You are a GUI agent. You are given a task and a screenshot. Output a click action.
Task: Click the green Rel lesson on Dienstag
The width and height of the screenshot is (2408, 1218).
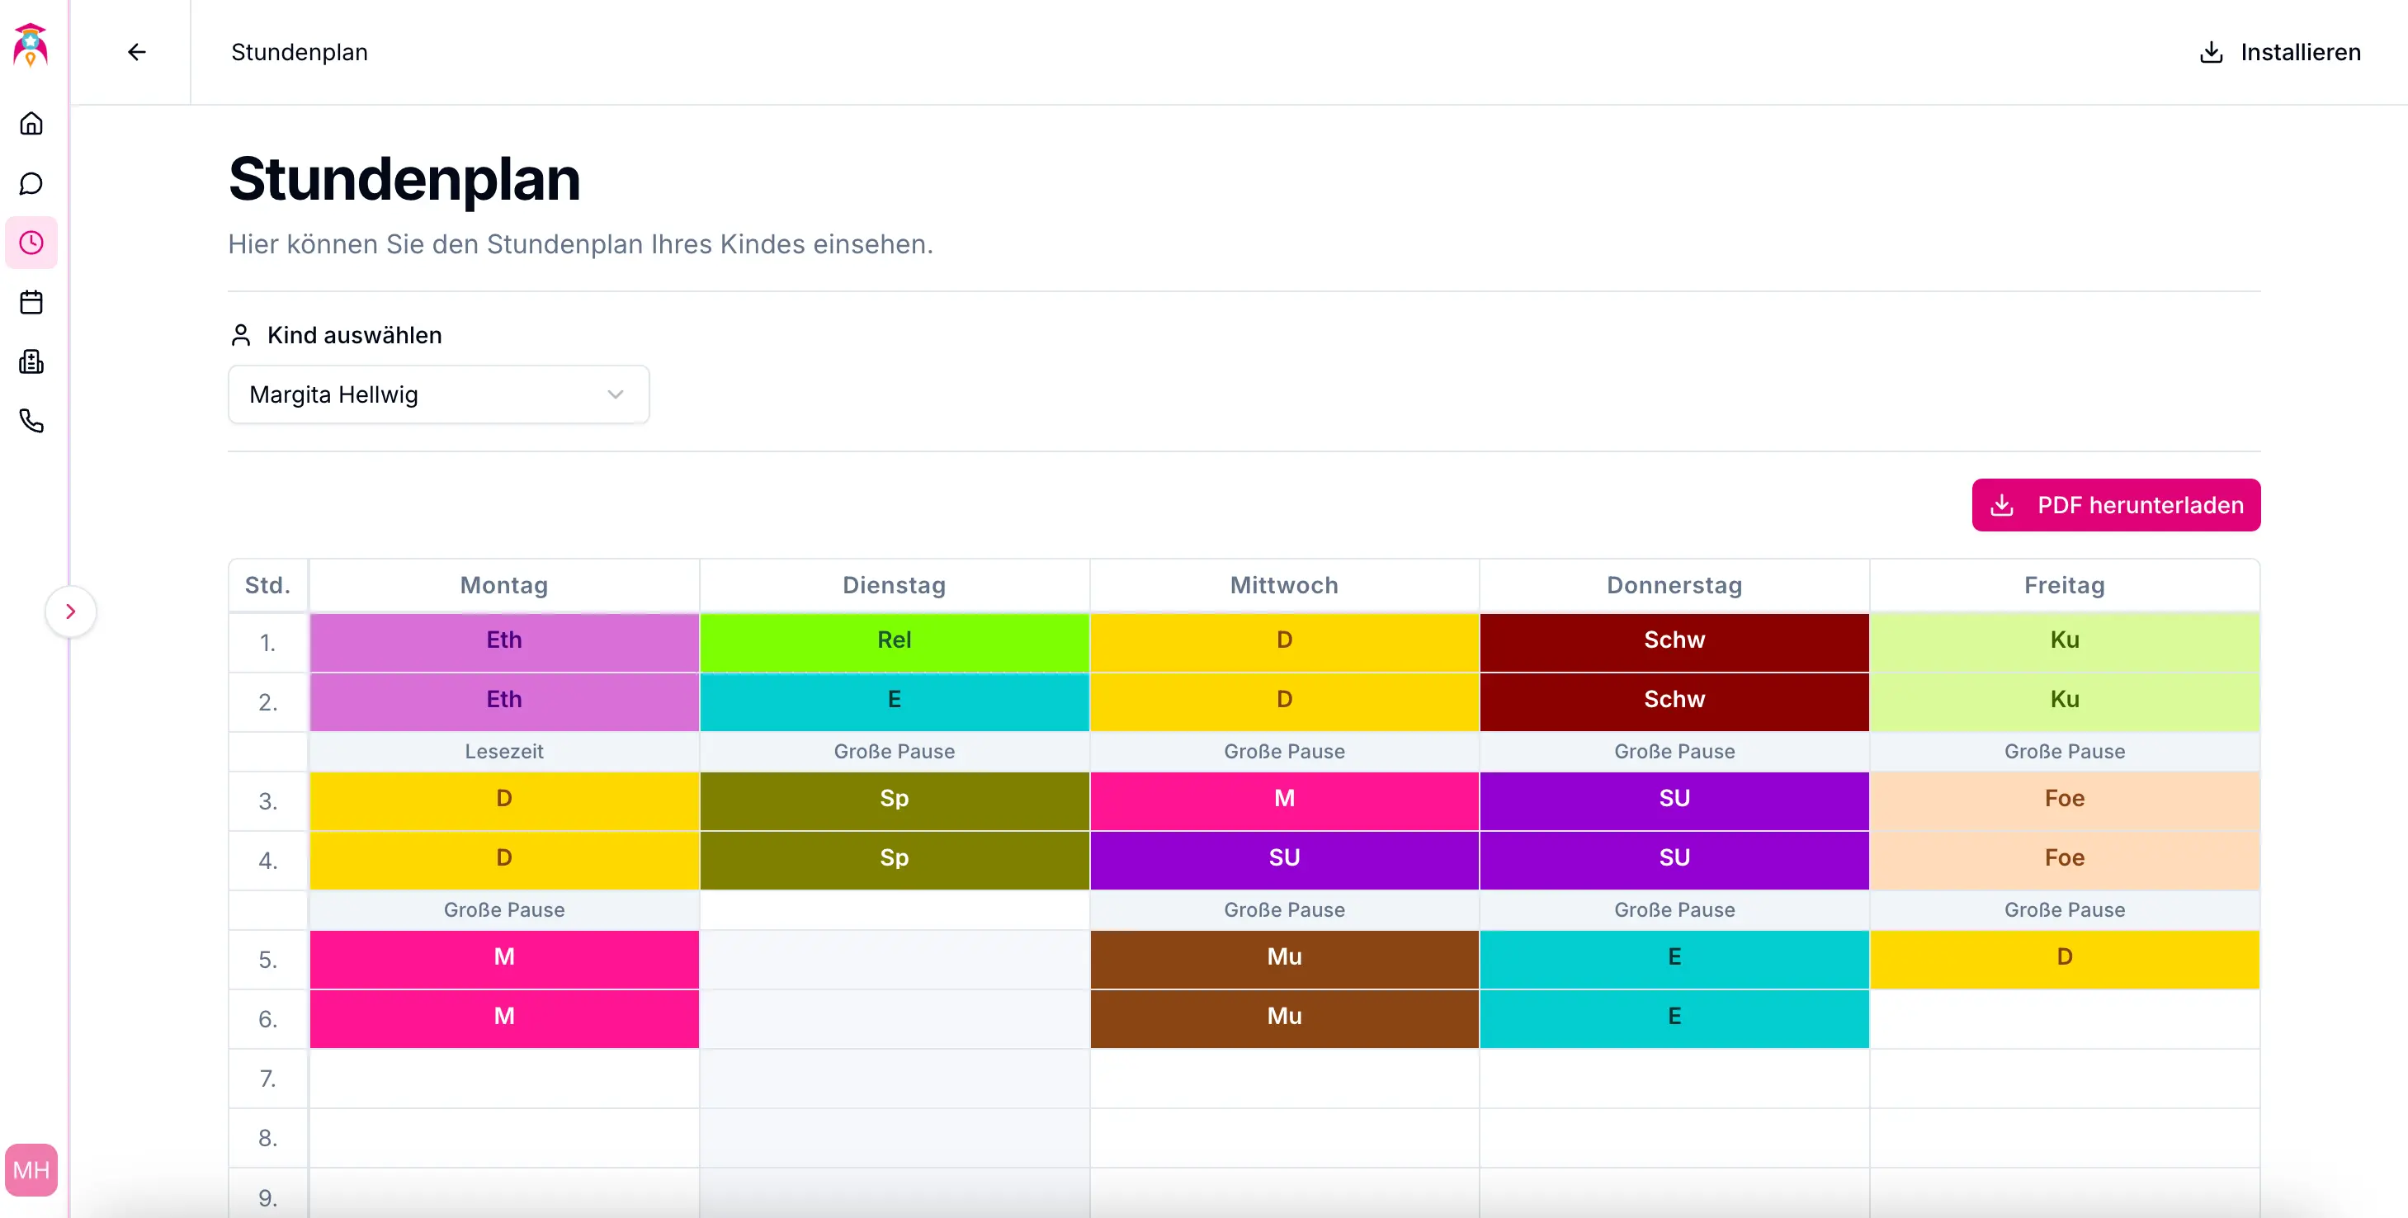tap(894, 640)
